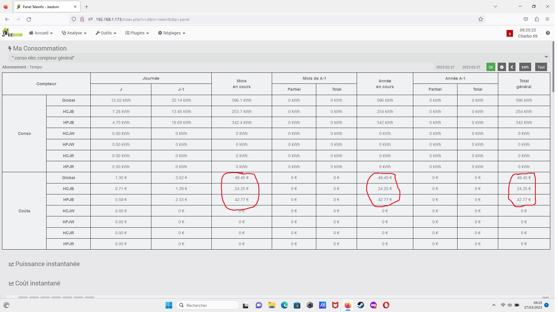Open the Réglages dropdown menu
The height and width of the screenshot is (312, 558).
click(172, 33)
